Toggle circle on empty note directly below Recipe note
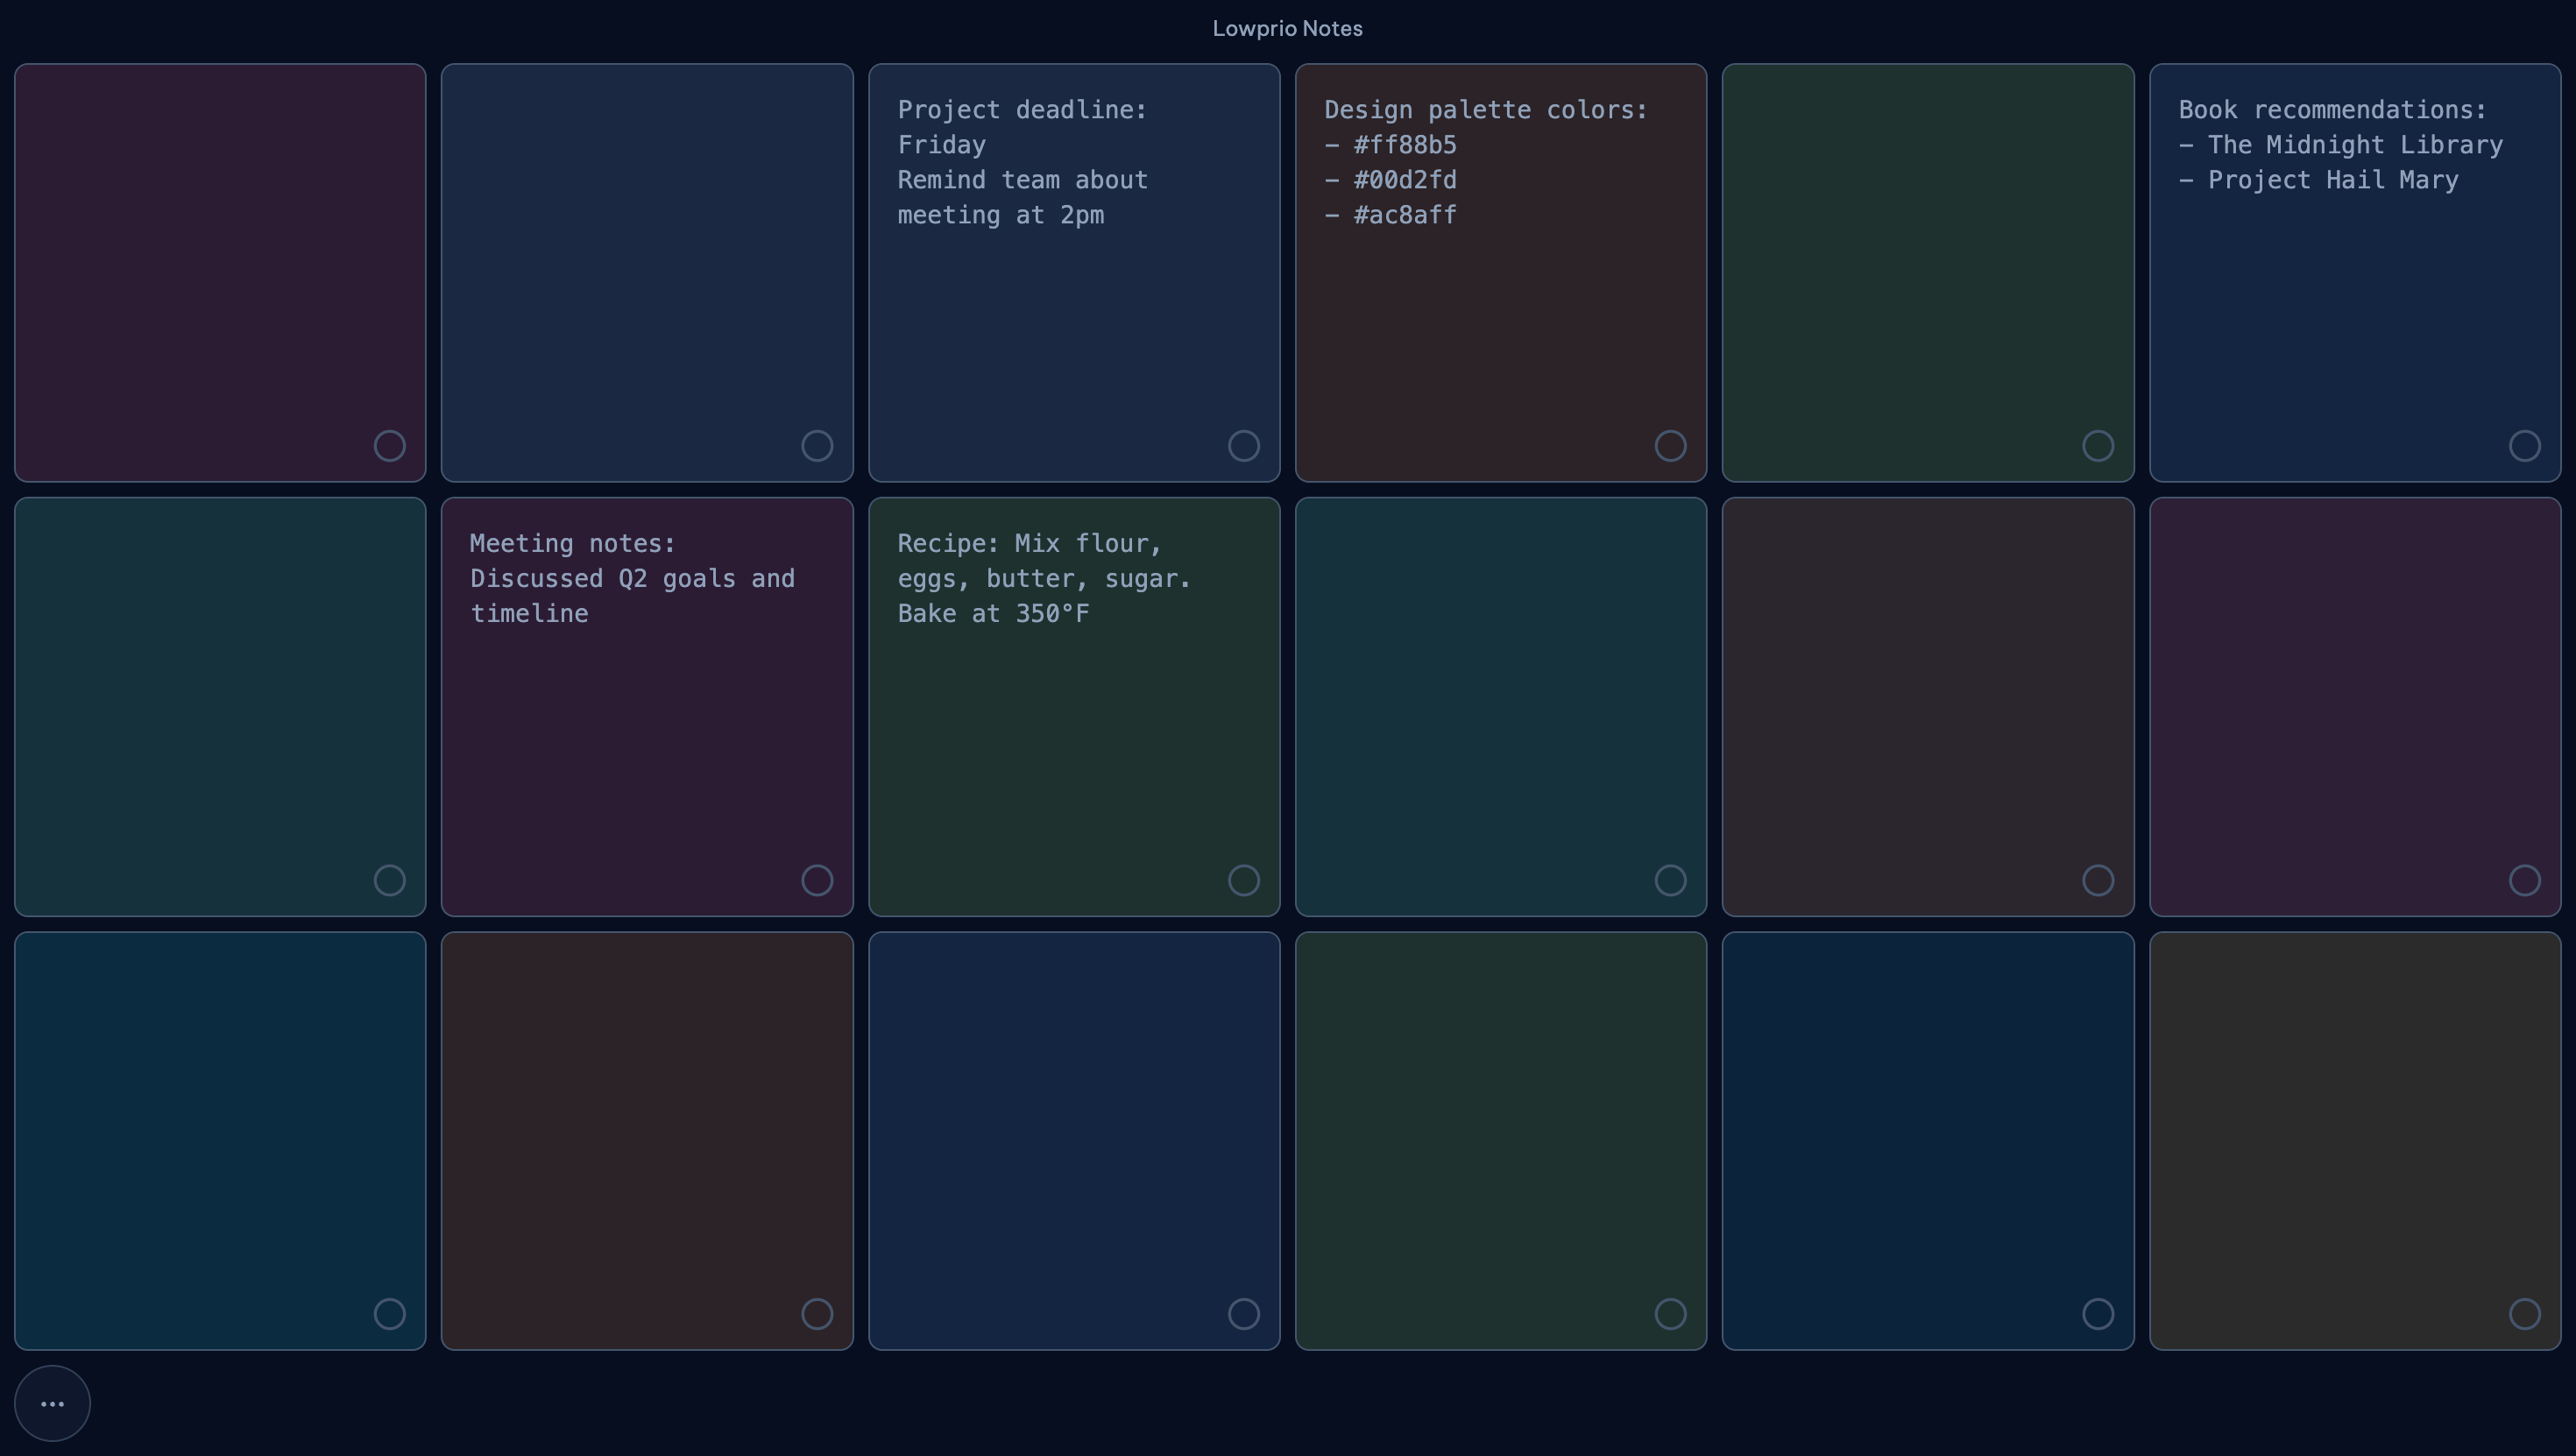 [x=1243, y=1313]
